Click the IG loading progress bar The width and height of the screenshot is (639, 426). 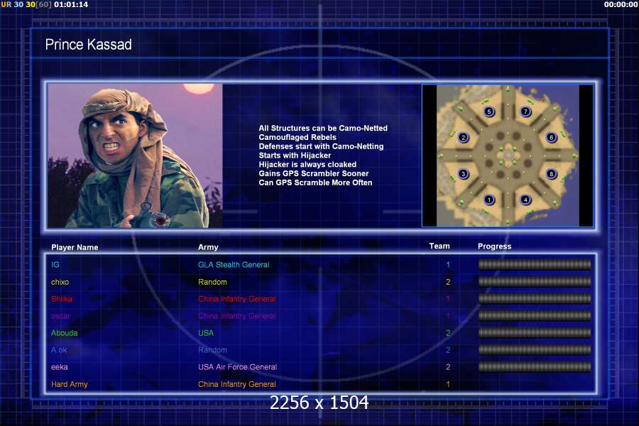(535, 265)
